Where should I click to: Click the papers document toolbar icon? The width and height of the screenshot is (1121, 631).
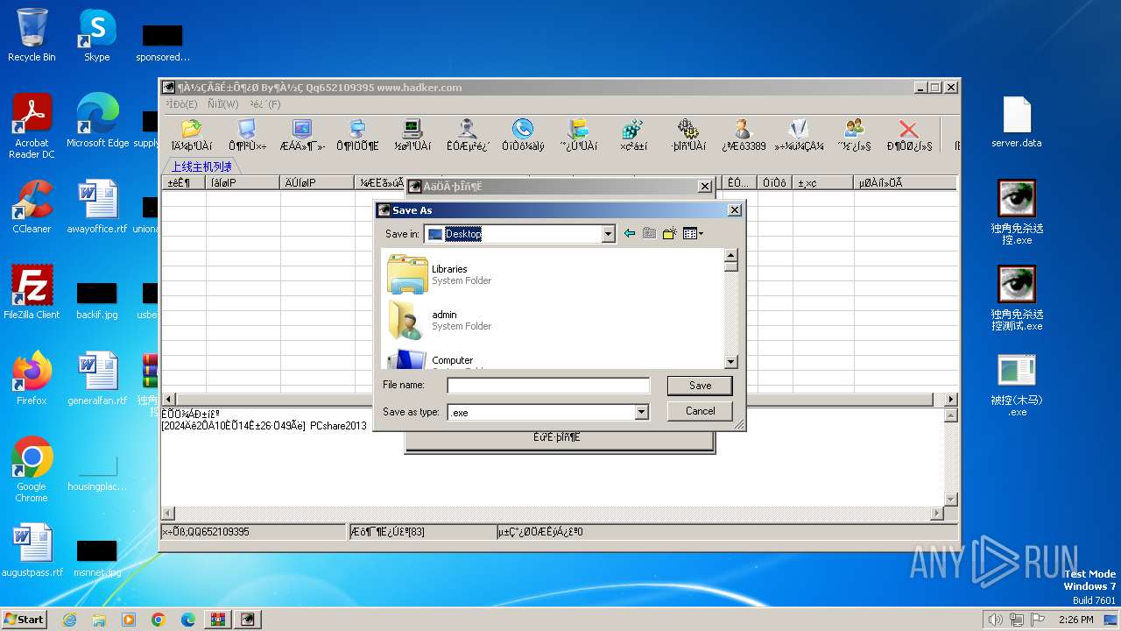(x=799, y=135)
